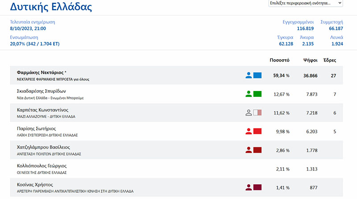Image resolution: width=357 pixels, height=199 pixels.
Task: Select the Καρπέτας Κωνσταντίνος candidate name
Action: (42, 110)
